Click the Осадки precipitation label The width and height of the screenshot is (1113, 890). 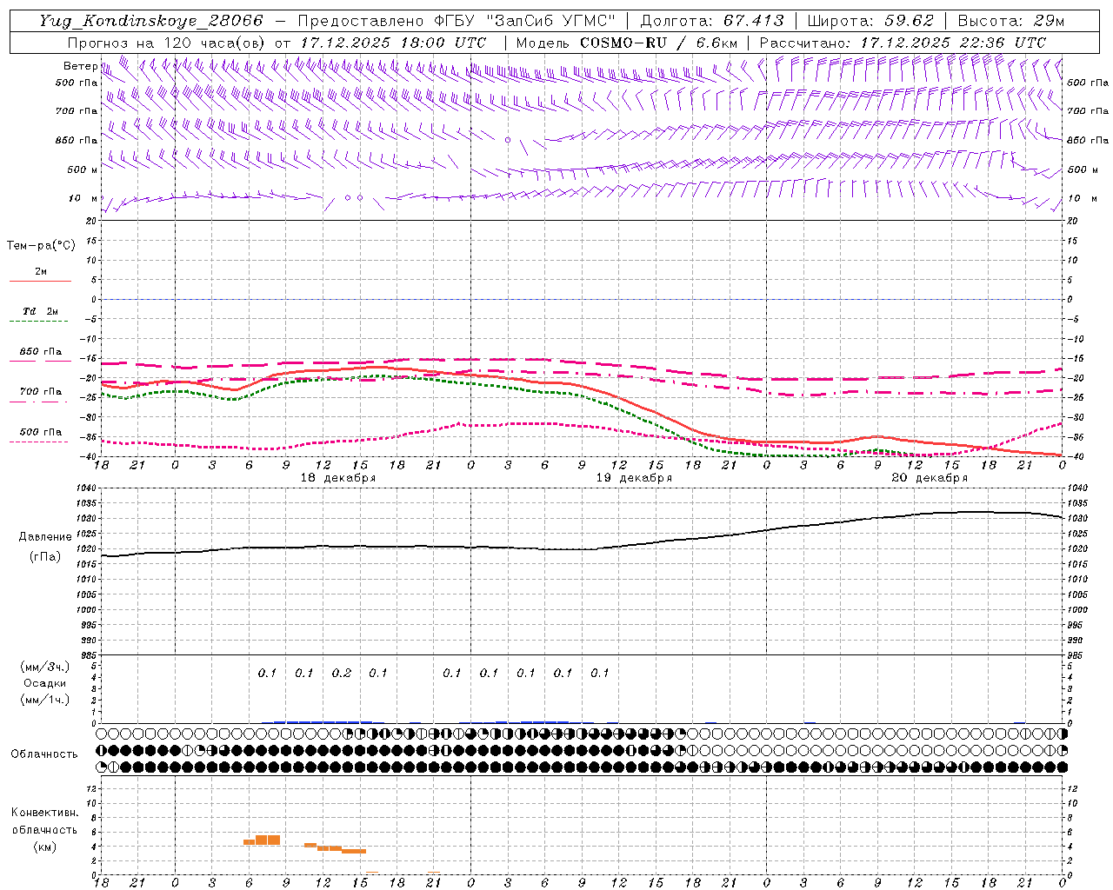44,683
